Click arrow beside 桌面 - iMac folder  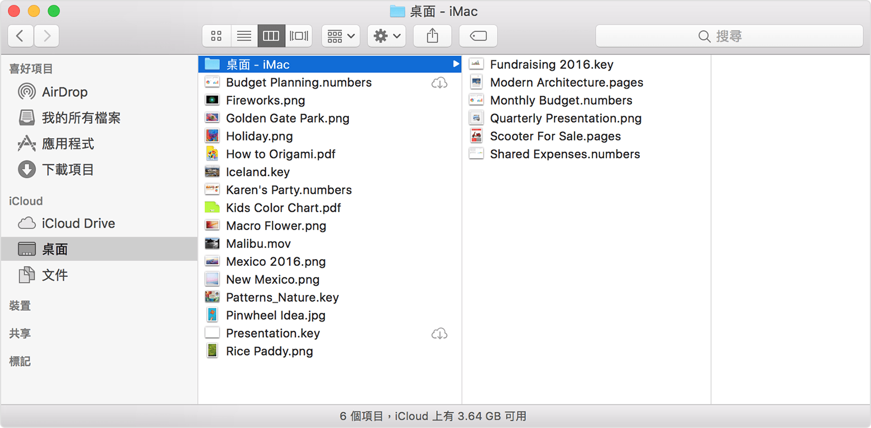click(456, 65)
